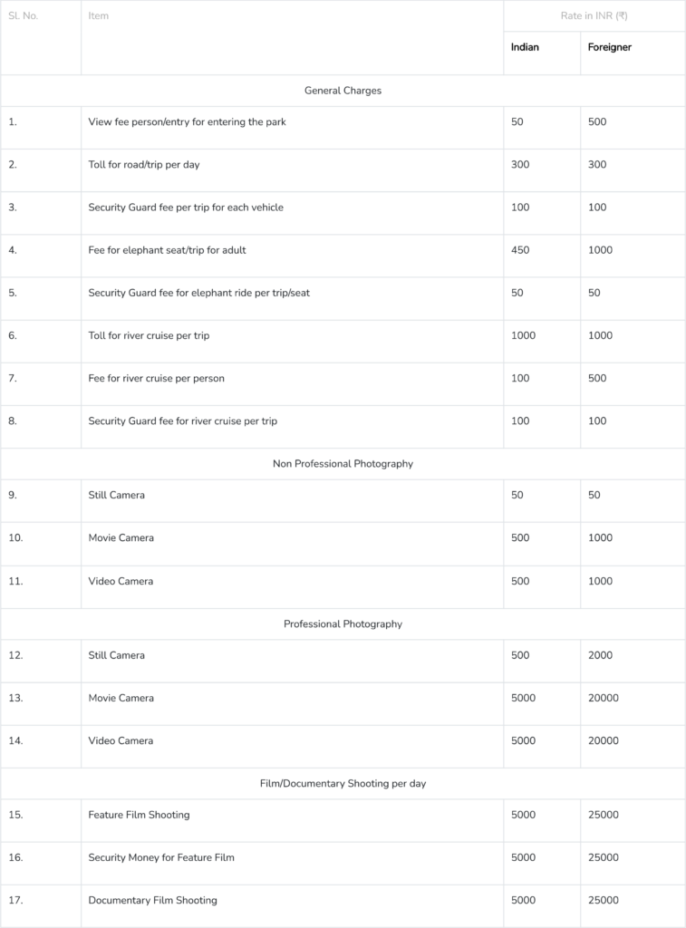
Task: Select the 'Indian' column header
Action: click(x=525, y=47)
